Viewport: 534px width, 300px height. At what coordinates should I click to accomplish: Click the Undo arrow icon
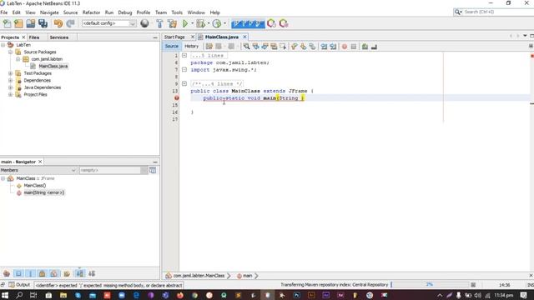(x=58, y=23)
